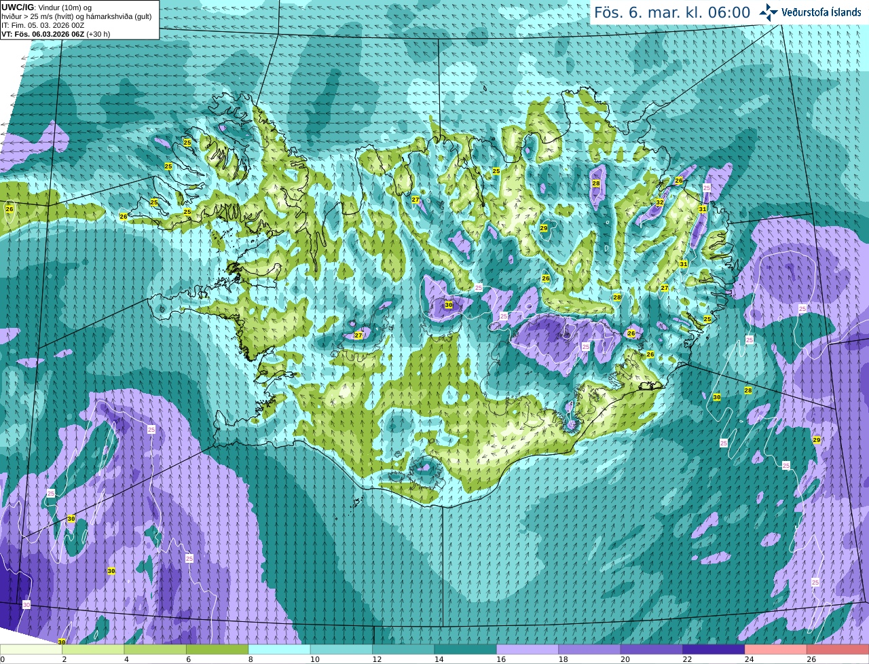Screen dimensions: 869x664
Task: Pick the 18–20 m/s legend swatch
Action: click(x=589, y=649)
